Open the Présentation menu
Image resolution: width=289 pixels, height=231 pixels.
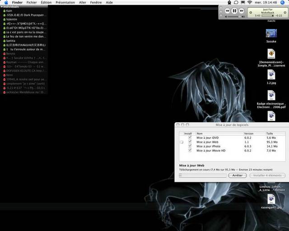tap(65, 2)
